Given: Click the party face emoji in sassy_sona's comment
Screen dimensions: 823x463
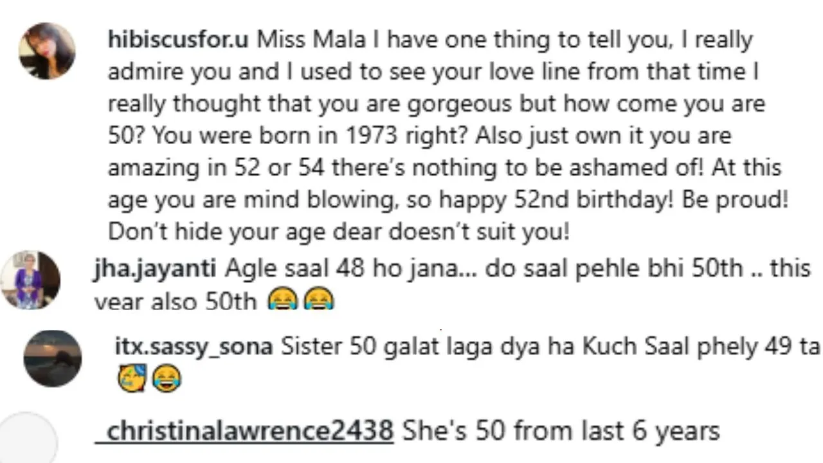Looking at the screenshot, I should pos(132,379).
